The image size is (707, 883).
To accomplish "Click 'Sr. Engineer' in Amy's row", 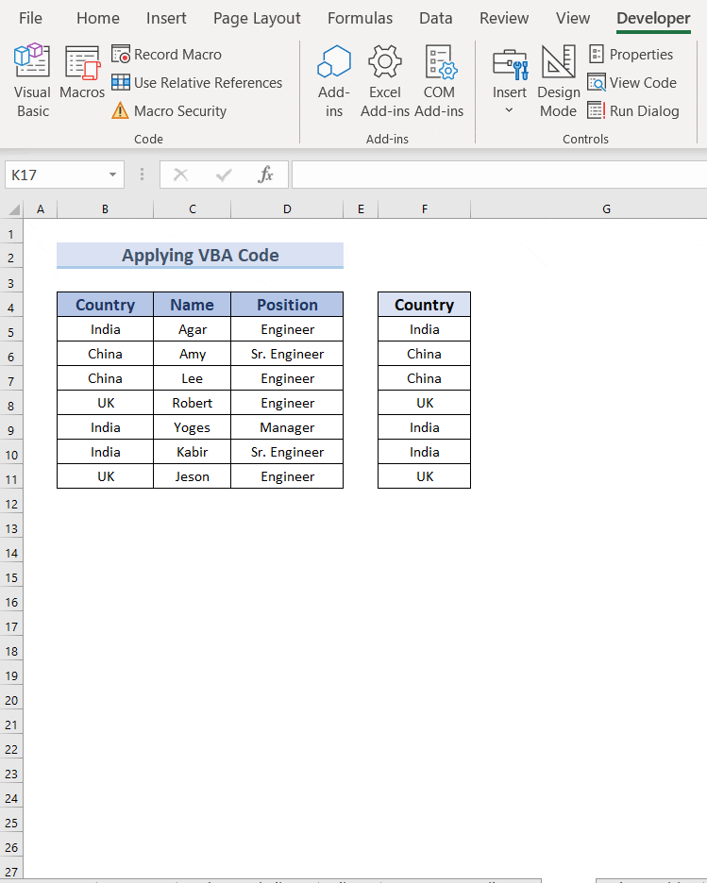I will pyautogui.click(x=287, y=354).
